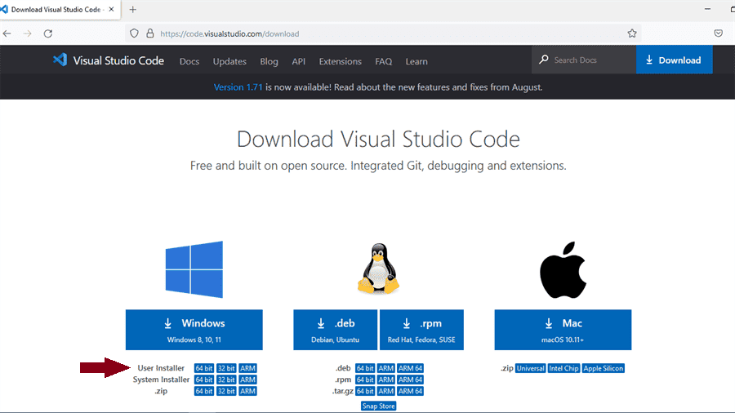The height and width of the screenshot is (413, 735).
Task: Download the Linux .rpm ARM package
Action: (385, 380)
